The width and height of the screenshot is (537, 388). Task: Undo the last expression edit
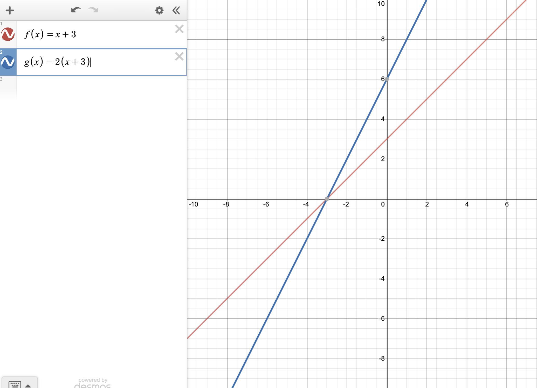click(x=76, y=10)
